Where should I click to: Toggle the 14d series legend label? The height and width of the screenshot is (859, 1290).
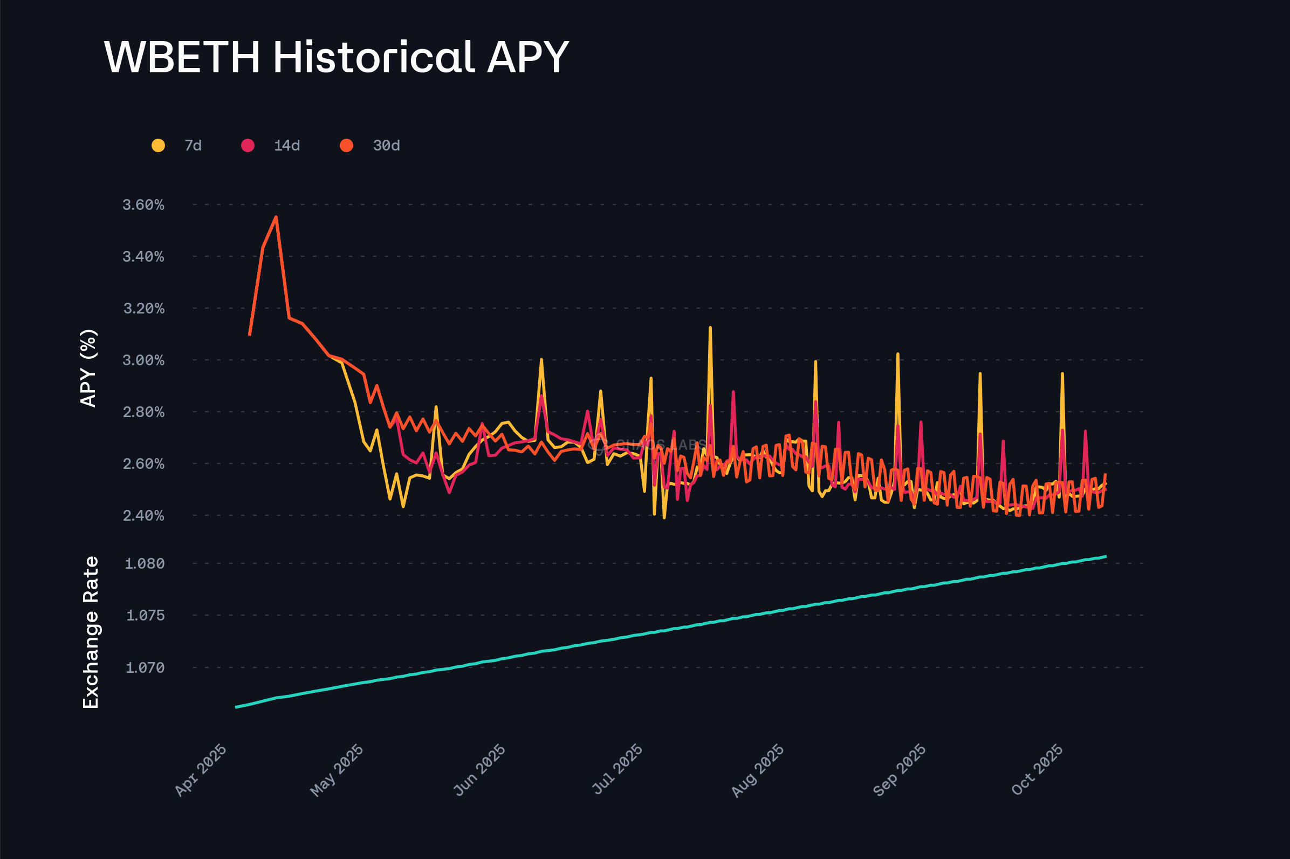pos(287,146)
